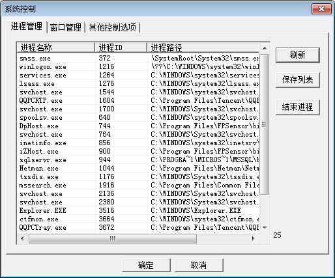Select the 进程管理 tab

coord(27,27)
